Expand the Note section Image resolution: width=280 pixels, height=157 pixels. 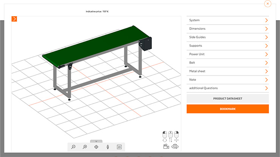tap(228, 80)
